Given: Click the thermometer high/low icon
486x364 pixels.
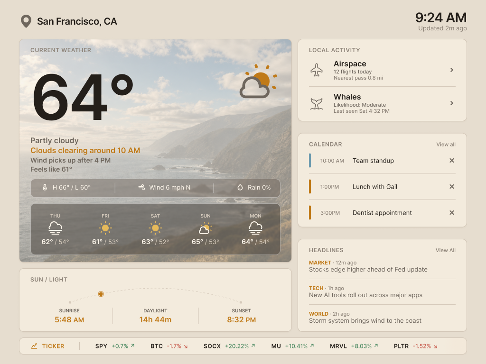Looking at the screenshot, I should click(x=45, y=187).
